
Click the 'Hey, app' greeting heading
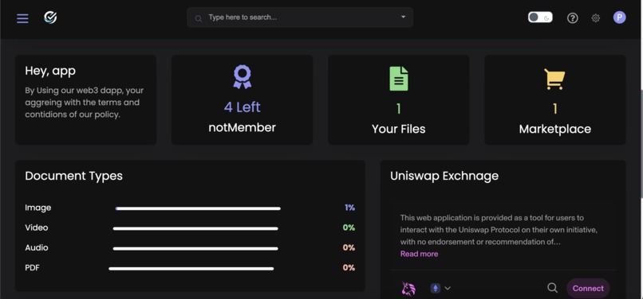click(50, 71)
